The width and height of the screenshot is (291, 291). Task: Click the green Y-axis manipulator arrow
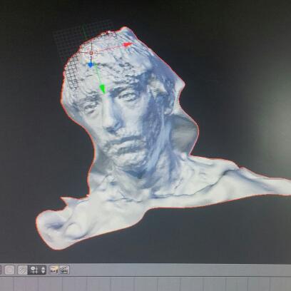coord(103,89)
